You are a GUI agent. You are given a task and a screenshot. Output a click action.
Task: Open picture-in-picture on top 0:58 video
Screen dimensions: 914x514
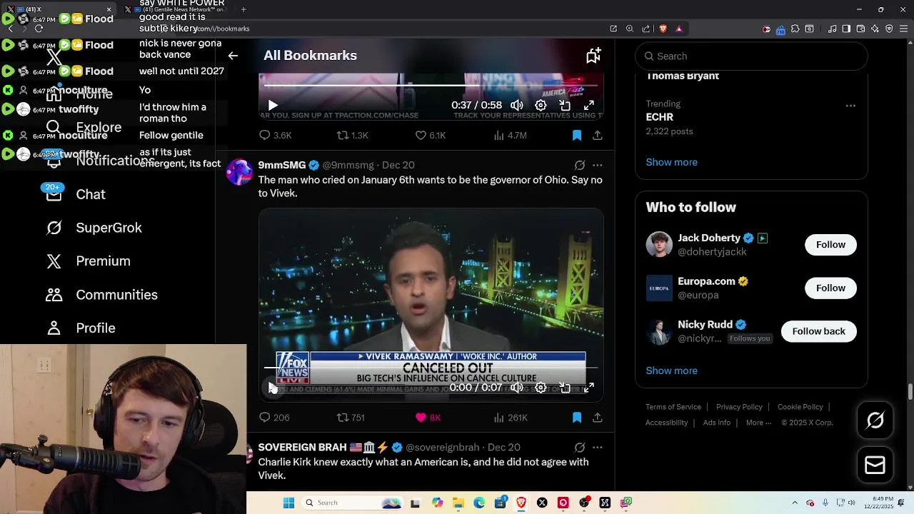[x=565, y=105]
